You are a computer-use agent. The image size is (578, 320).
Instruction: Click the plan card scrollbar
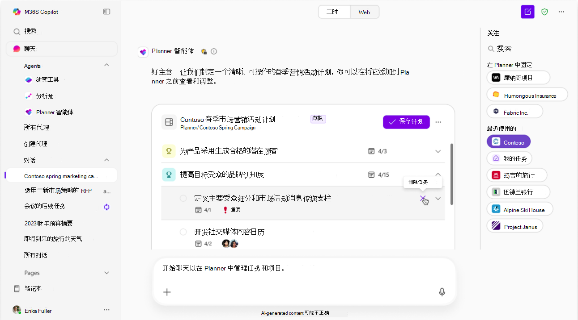point(451,174)
